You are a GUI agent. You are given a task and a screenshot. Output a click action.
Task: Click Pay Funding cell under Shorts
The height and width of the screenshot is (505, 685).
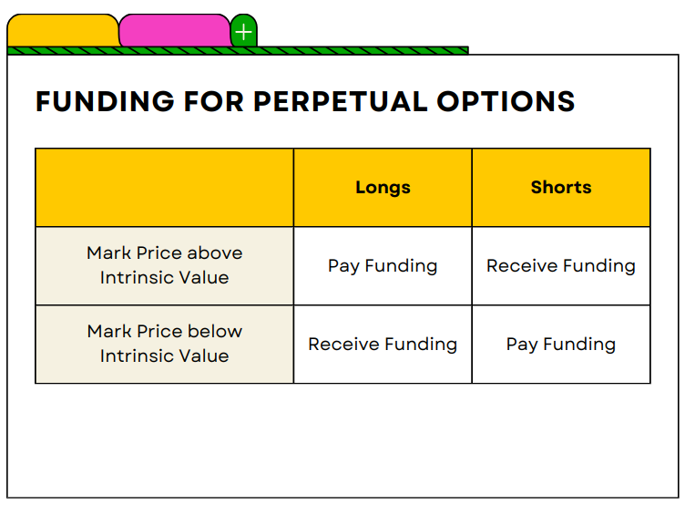click(561, 344)
